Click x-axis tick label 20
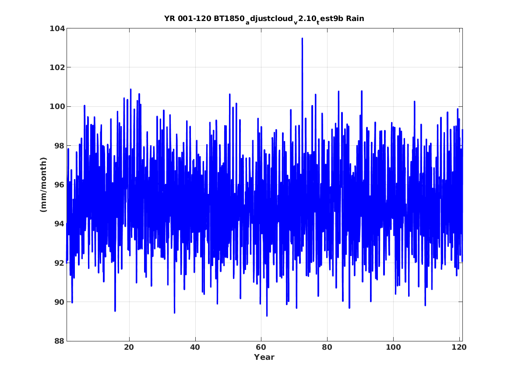The width and height of the screenshot is (511, 383). click(x=129, y=347)
